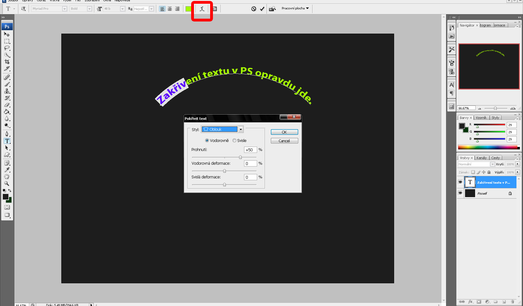523x306 pixels.
Task: Delete layer with the trash icon
Action: [x=512, y=302]
